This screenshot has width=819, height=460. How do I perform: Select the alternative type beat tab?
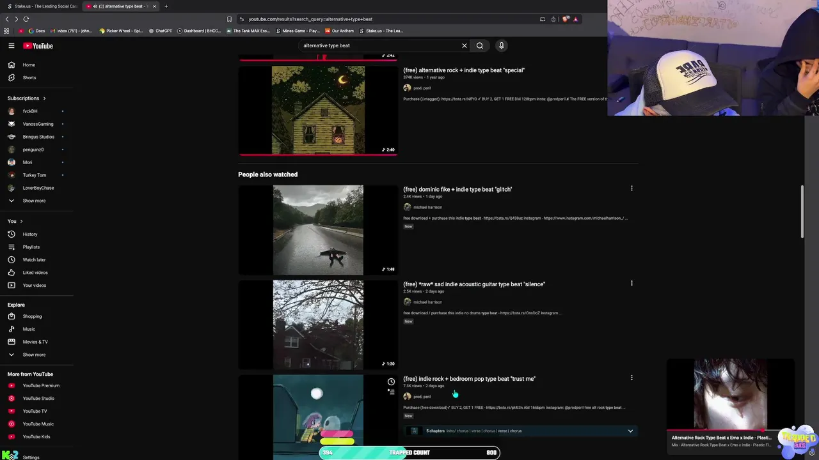(120, 6)
